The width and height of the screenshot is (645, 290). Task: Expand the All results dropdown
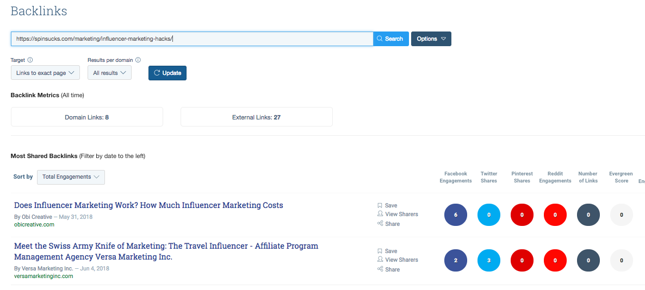[109, 73]
